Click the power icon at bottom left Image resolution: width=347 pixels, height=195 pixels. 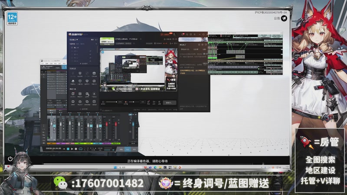(10, 159)
